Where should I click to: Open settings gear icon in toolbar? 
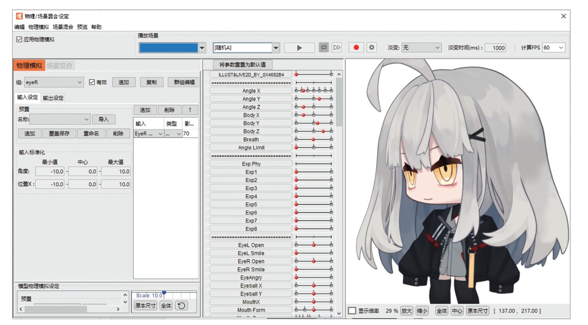(x=372, y=47)
